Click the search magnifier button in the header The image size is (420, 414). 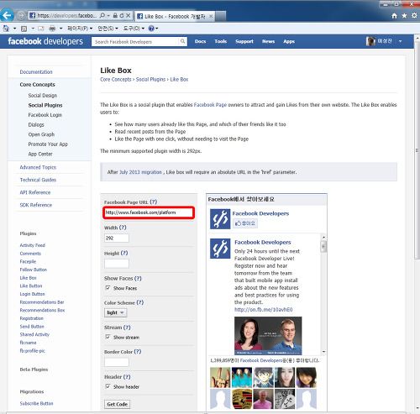pos(183,42)
